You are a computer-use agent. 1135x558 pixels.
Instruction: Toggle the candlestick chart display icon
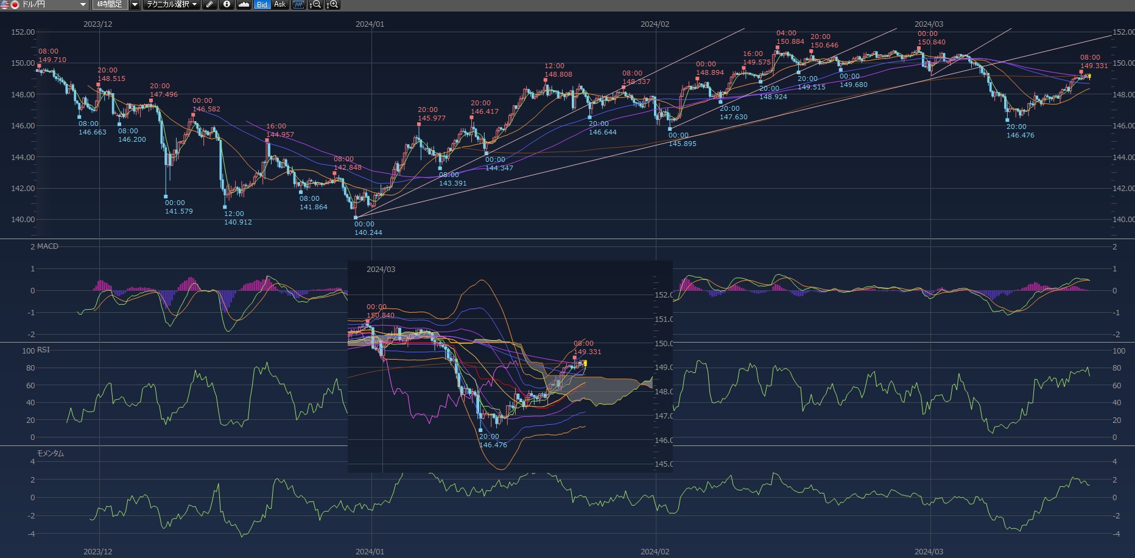point(298,5)
